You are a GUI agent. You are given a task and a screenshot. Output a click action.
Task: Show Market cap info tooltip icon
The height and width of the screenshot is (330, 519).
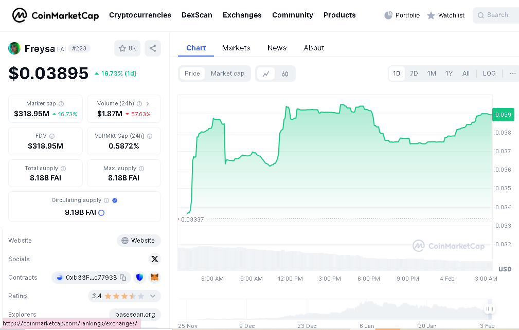[61, 104]
